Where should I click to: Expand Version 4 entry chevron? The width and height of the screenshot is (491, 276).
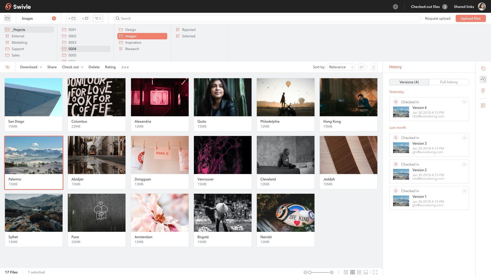pyautogui.click(x=464, y=102)
